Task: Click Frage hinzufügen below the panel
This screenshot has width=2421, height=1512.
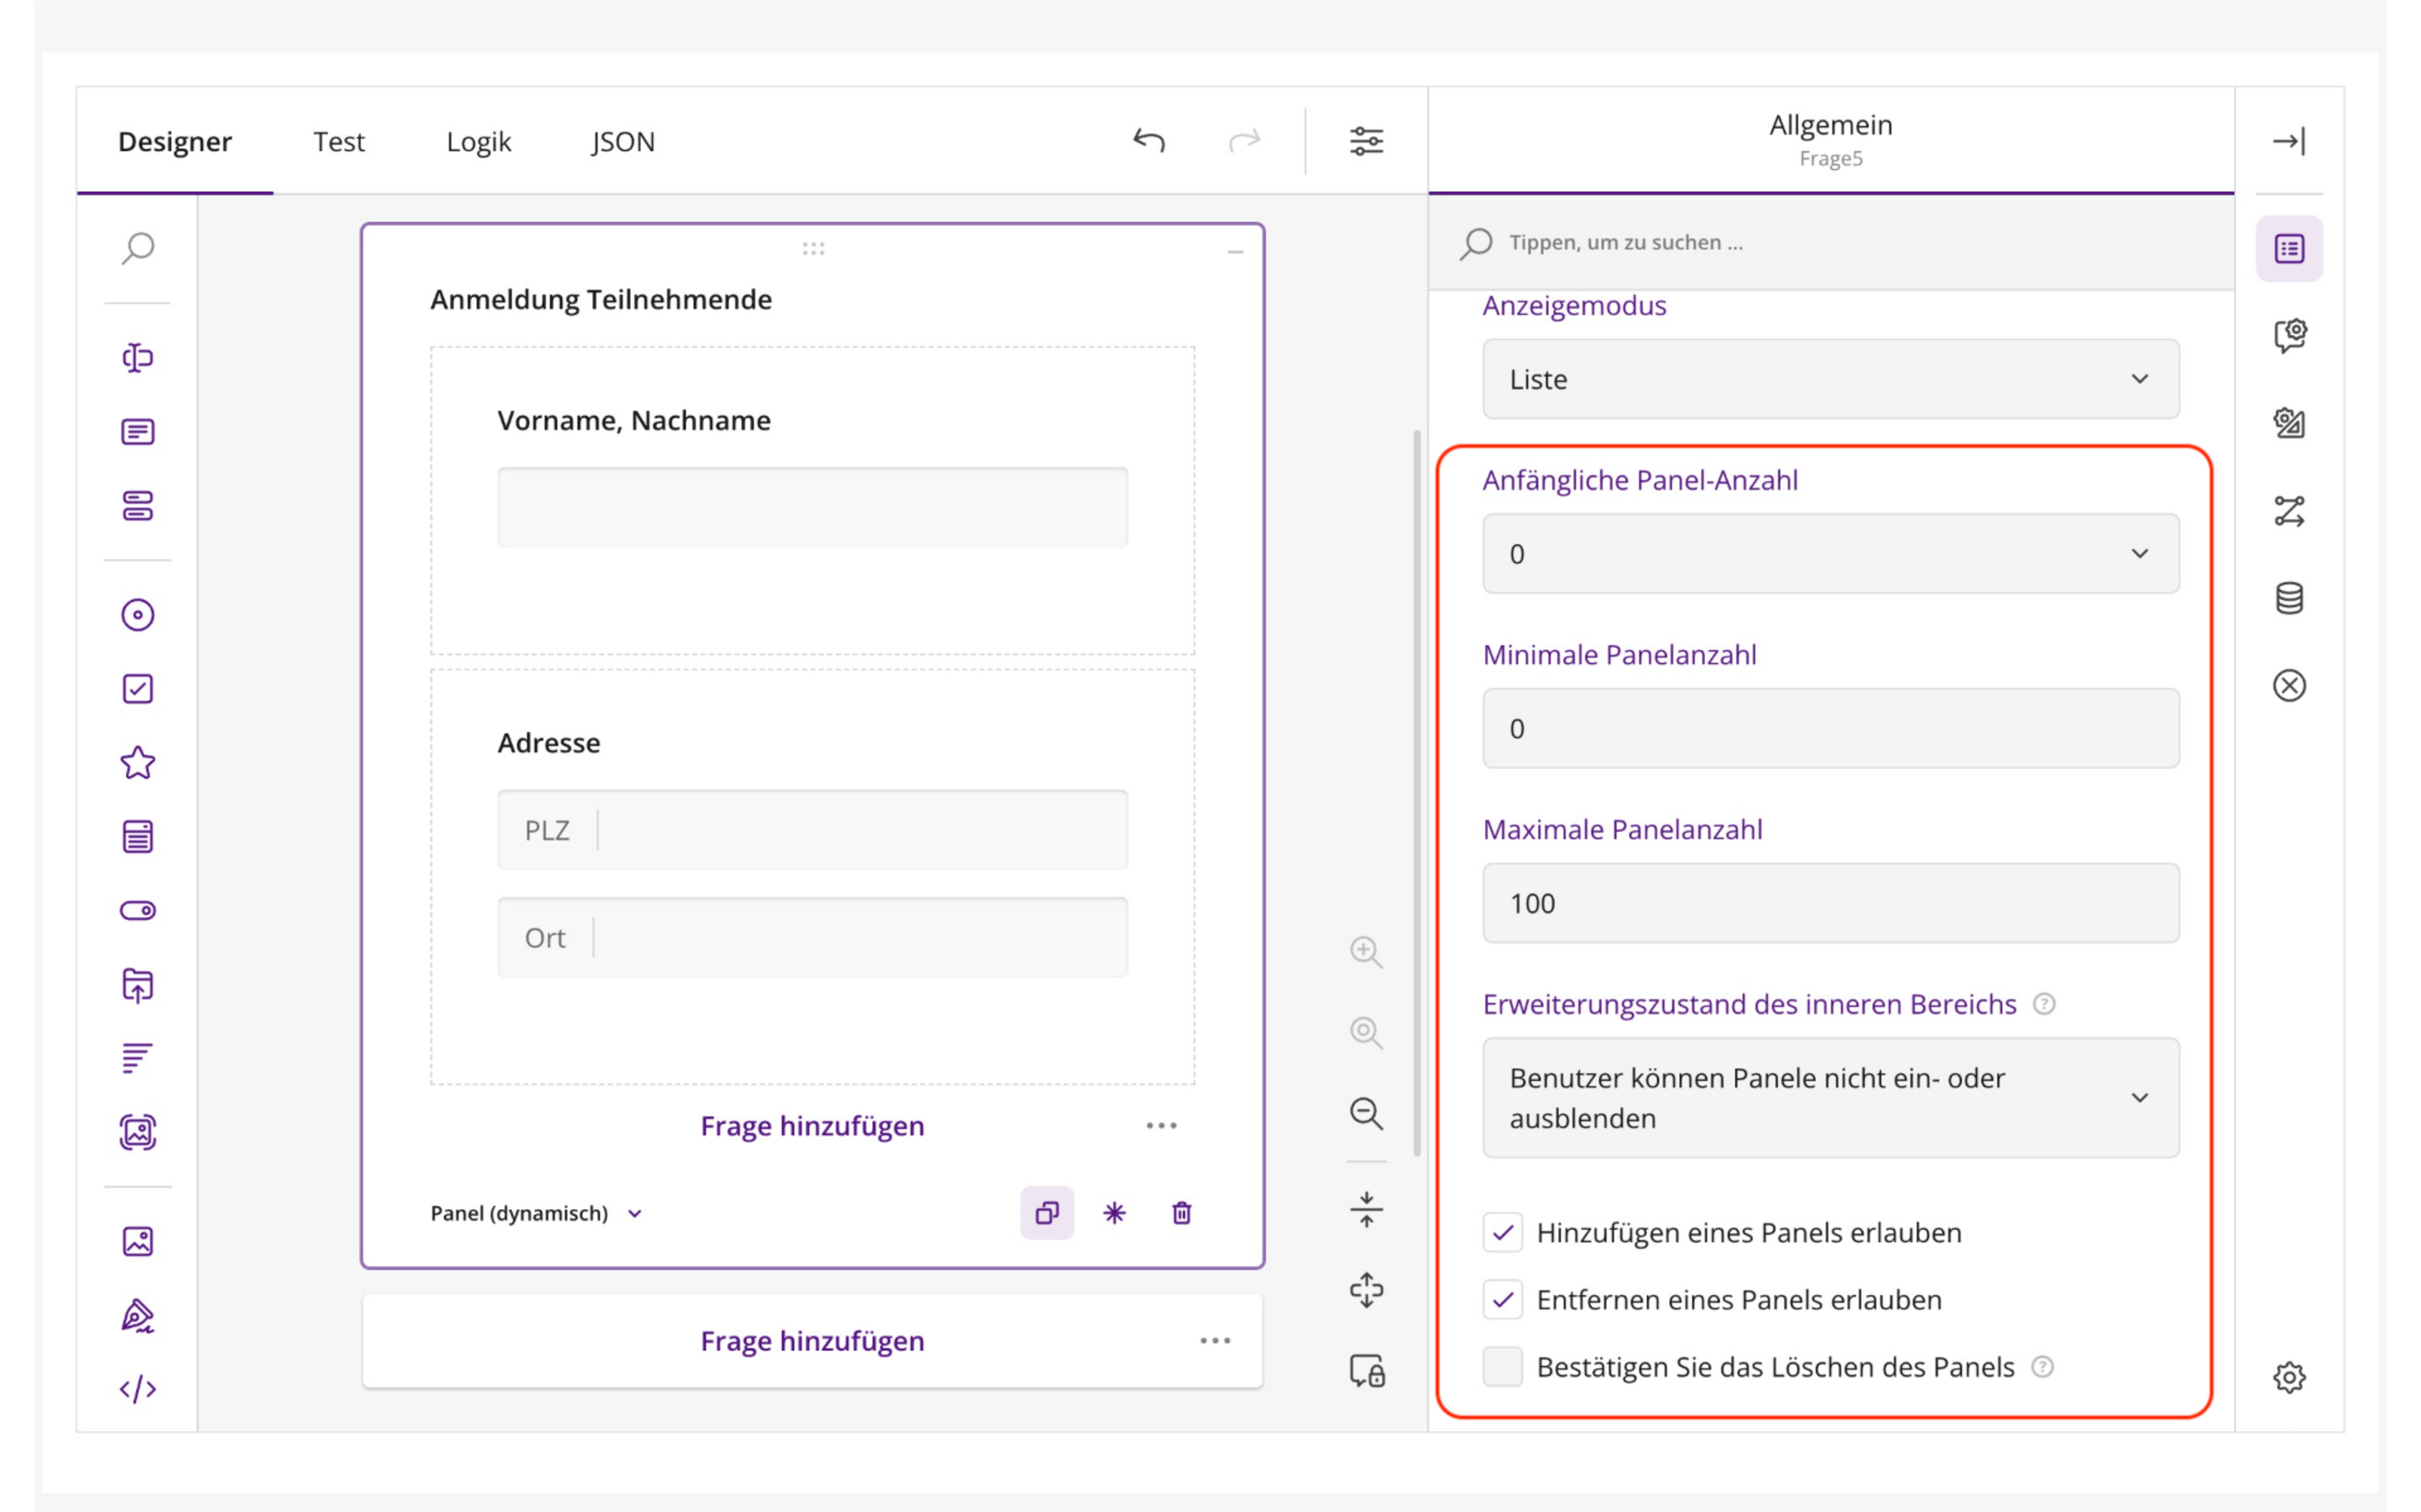Action: coord(813,1340)
